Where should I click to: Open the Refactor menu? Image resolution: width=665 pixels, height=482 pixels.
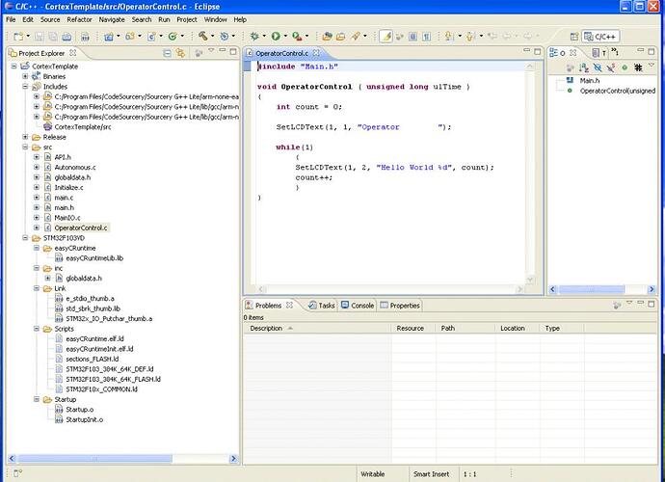(79, 19)
